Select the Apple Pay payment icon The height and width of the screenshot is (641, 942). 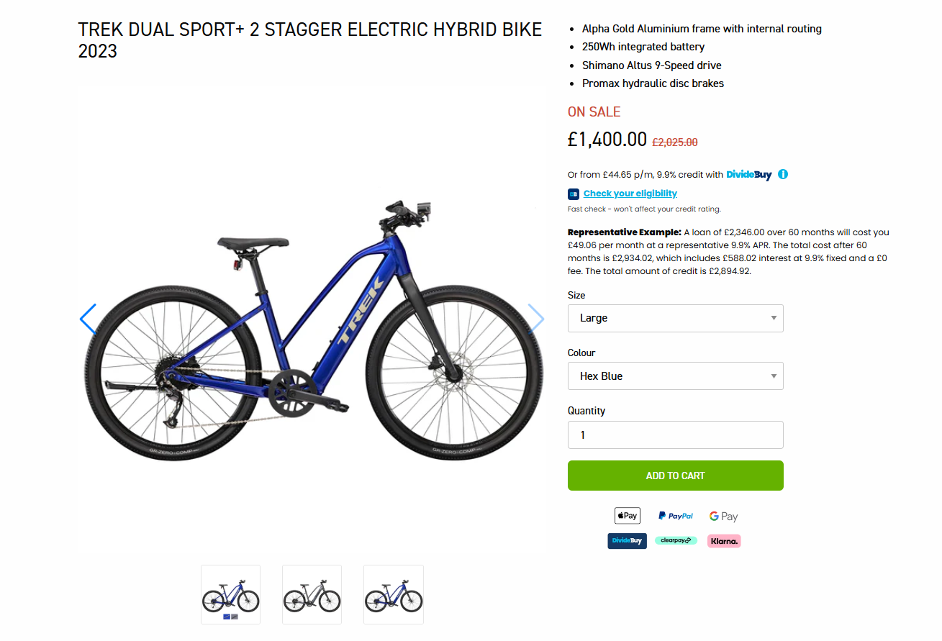pyautogui.click(x=627, y=516)
